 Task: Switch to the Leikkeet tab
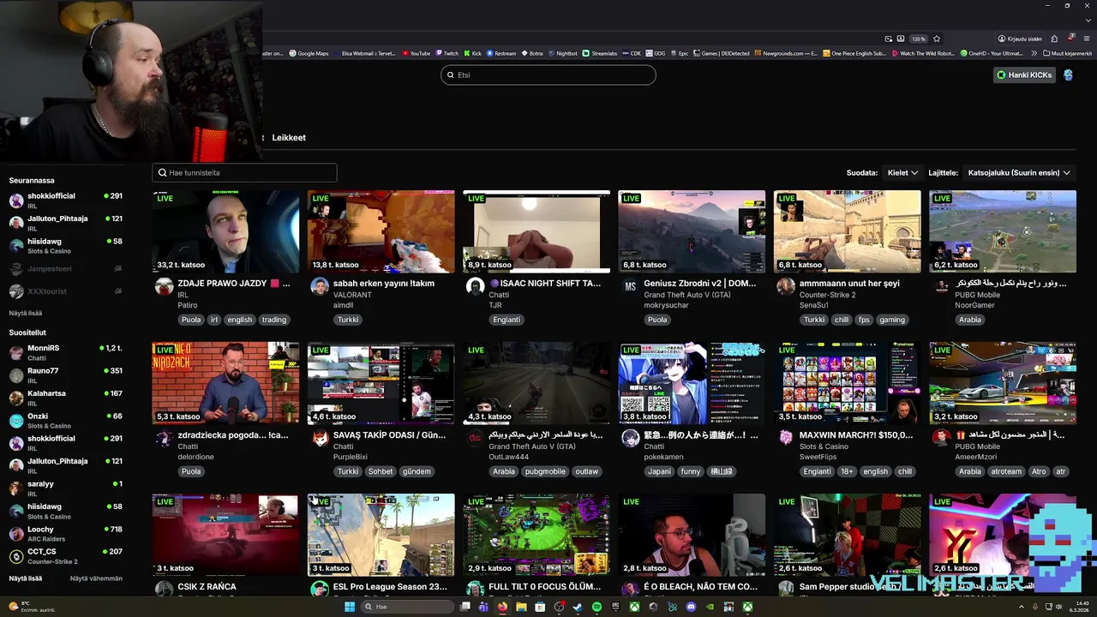click(x=289, y=137)
